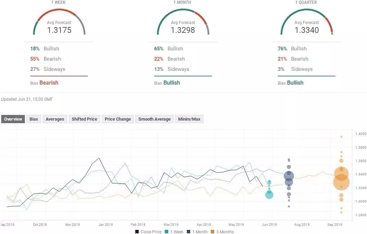Switch to the Overview tab

[13, 119]
